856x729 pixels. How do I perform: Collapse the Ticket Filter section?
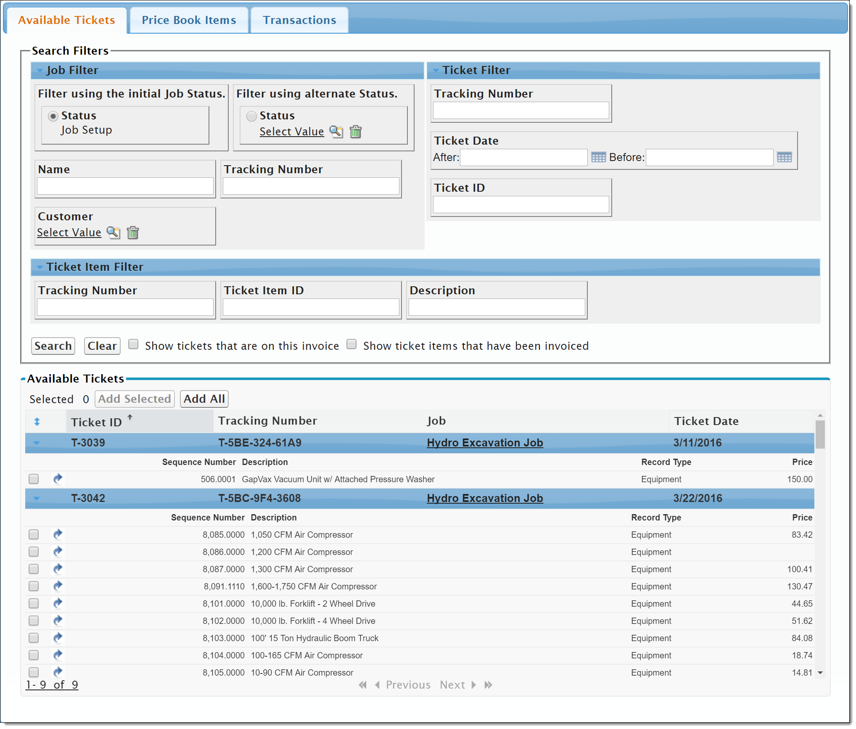[436, 71]
